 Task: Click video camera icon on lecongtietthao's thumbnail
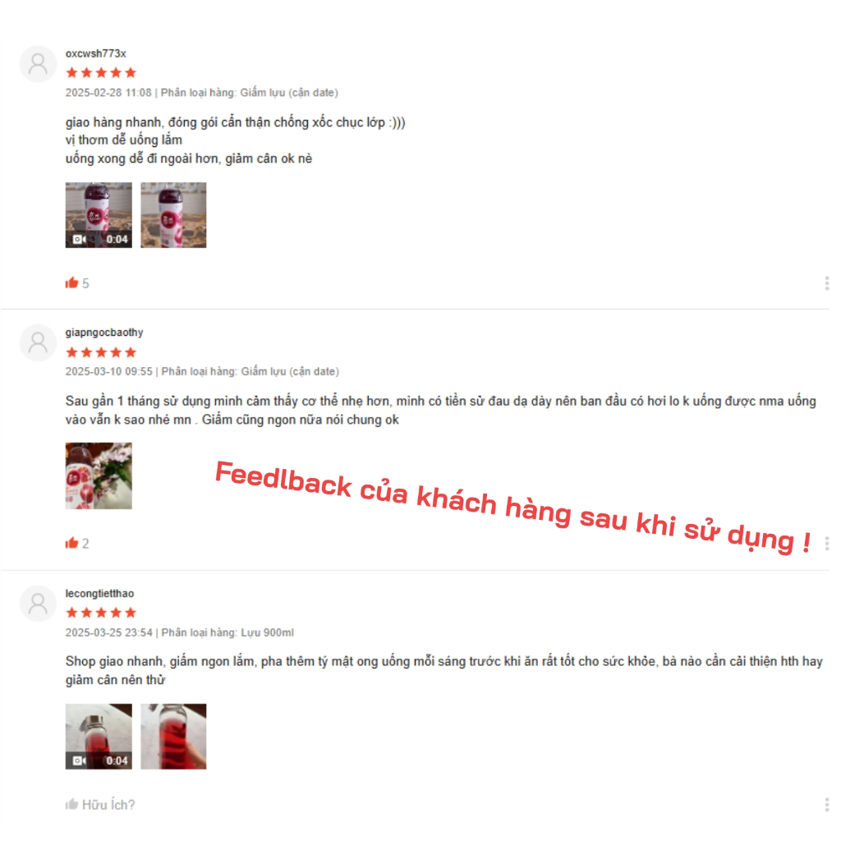tap(79, 761)
